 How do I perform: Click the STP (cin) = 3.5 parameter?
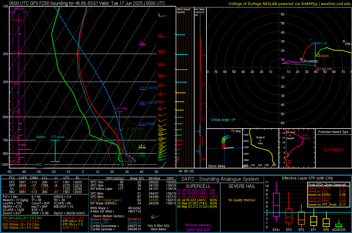tap(72, 221)
